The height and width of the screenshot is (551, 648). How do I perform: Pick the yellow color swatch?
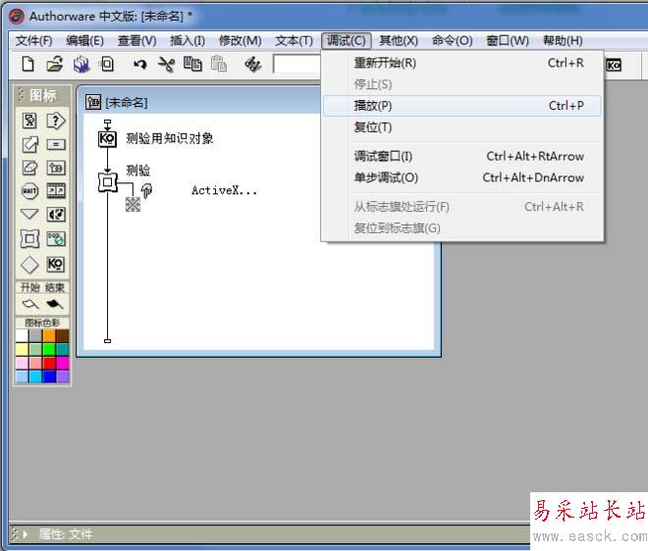[x=22, y=350]
